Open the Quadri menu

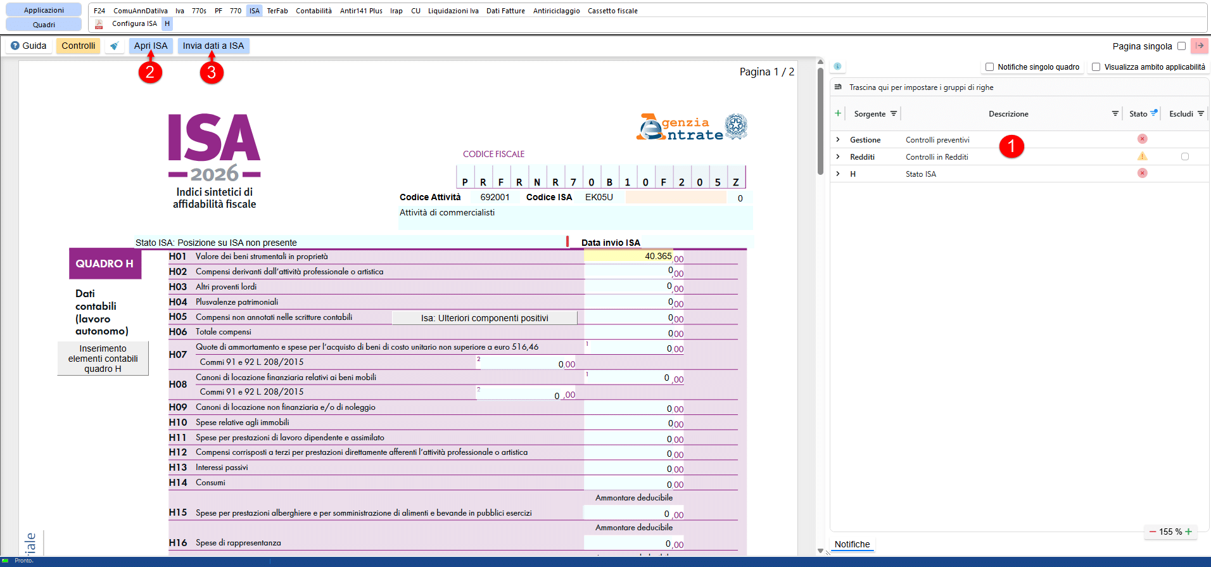pos(44,25)
